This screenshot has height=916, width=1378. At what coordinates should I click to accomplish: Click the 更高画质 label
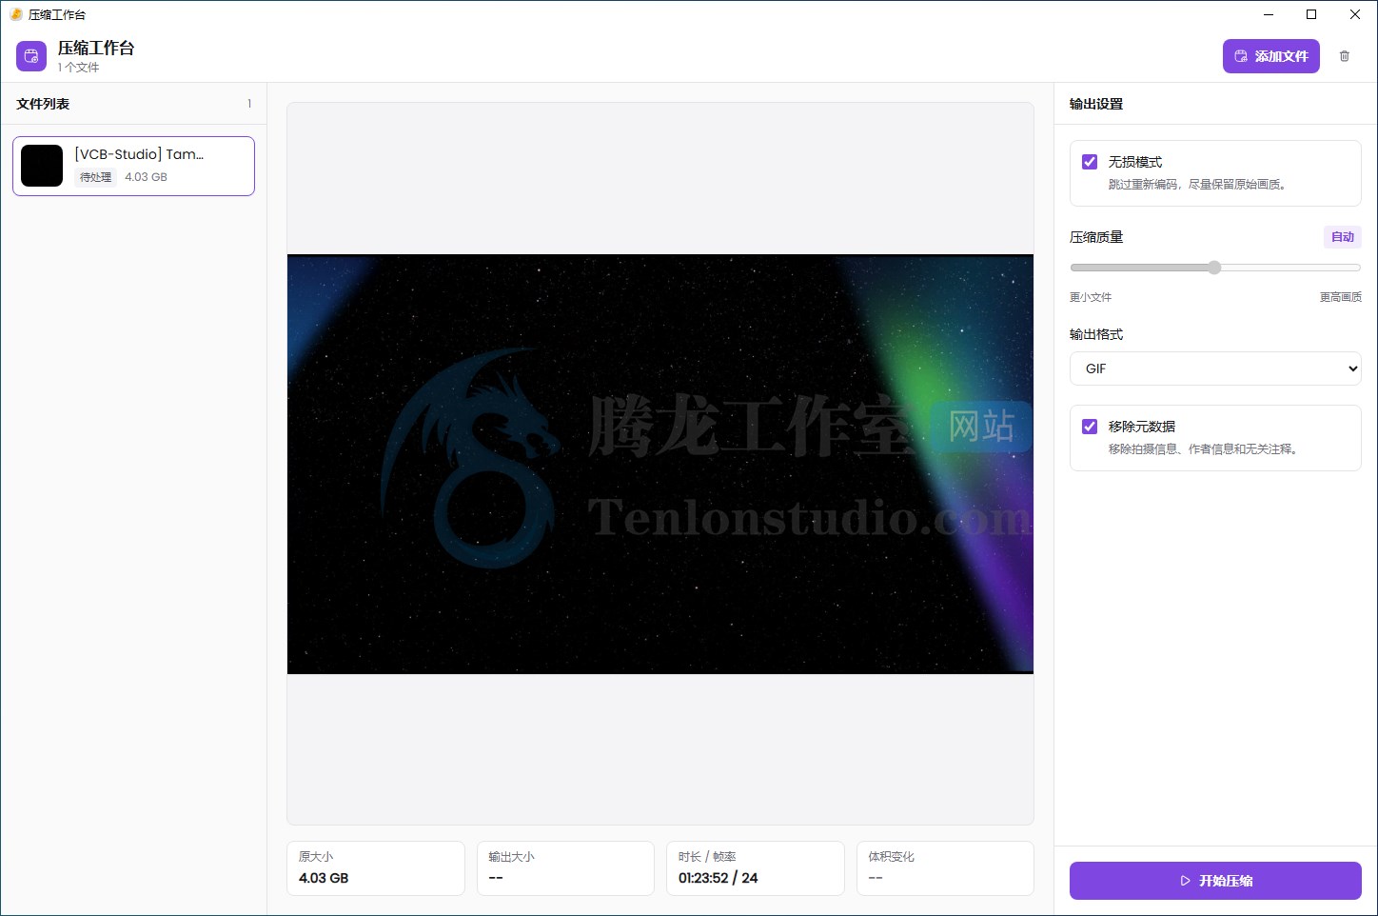1341,297
